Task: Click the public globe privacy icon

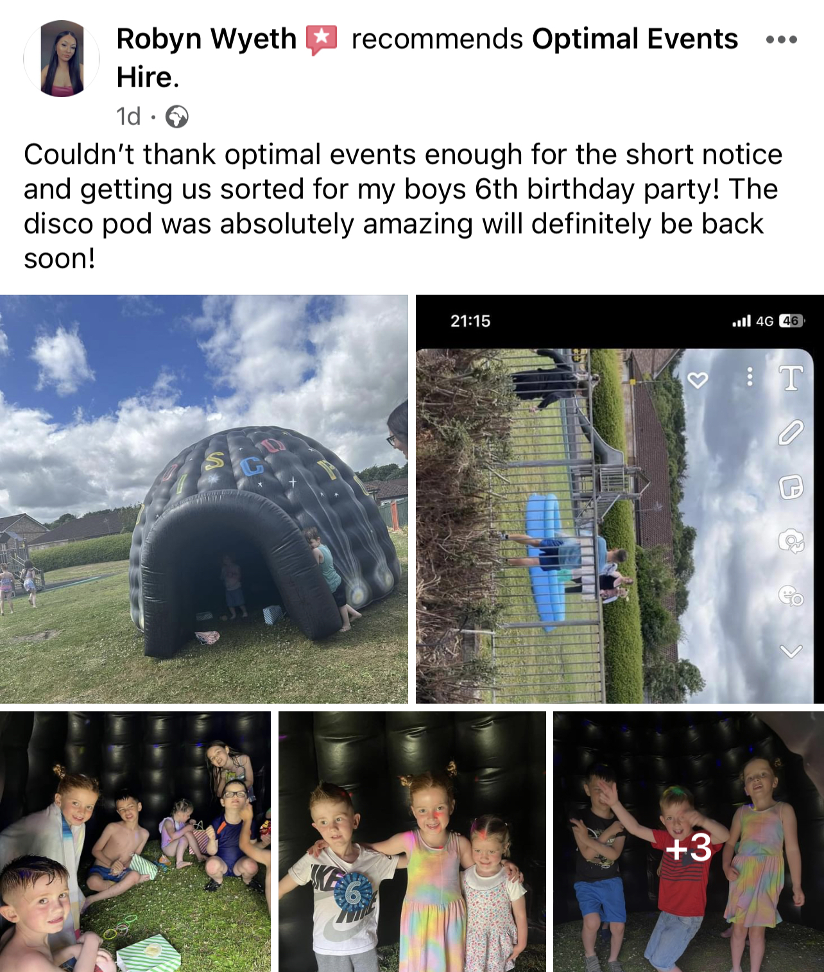Action: (176, 117)
